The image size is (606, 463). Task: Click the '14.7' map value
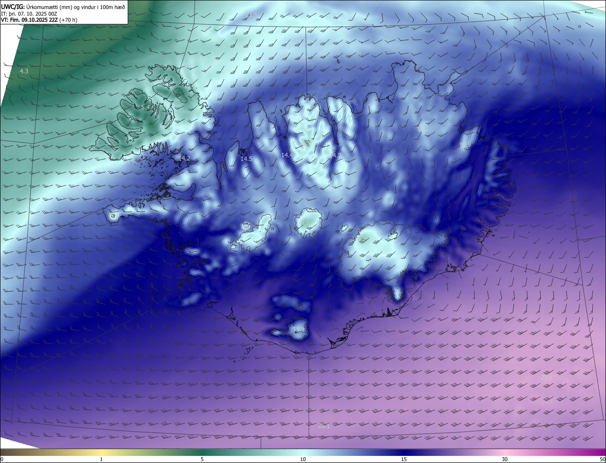[x=335, y=155]
